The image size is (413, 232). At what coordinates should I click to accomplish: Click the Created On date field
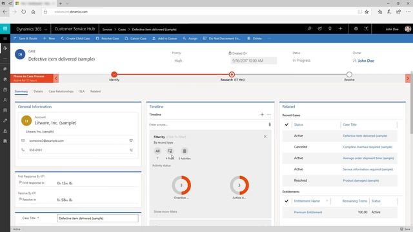(x=254, y=61)
